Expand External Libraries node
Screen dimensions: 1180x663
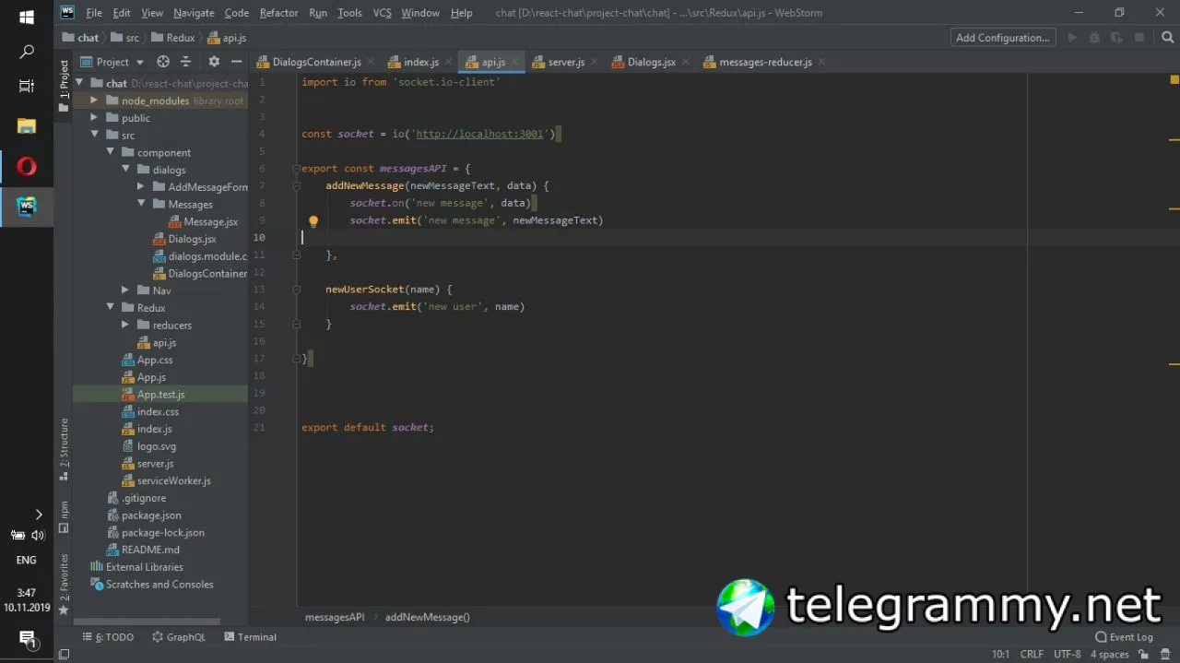coord(136,567)
